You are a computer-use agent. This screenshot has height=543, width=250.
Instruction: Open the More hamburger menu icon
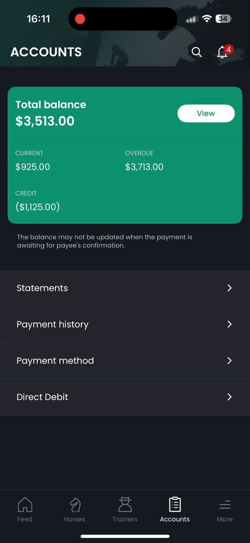click(225, 505)
